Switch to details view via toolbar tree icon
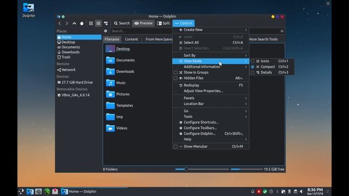 click(106, 23)
